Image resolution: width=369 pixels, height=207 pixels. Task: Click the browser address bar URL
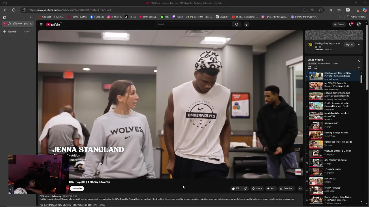click(70, 10)
